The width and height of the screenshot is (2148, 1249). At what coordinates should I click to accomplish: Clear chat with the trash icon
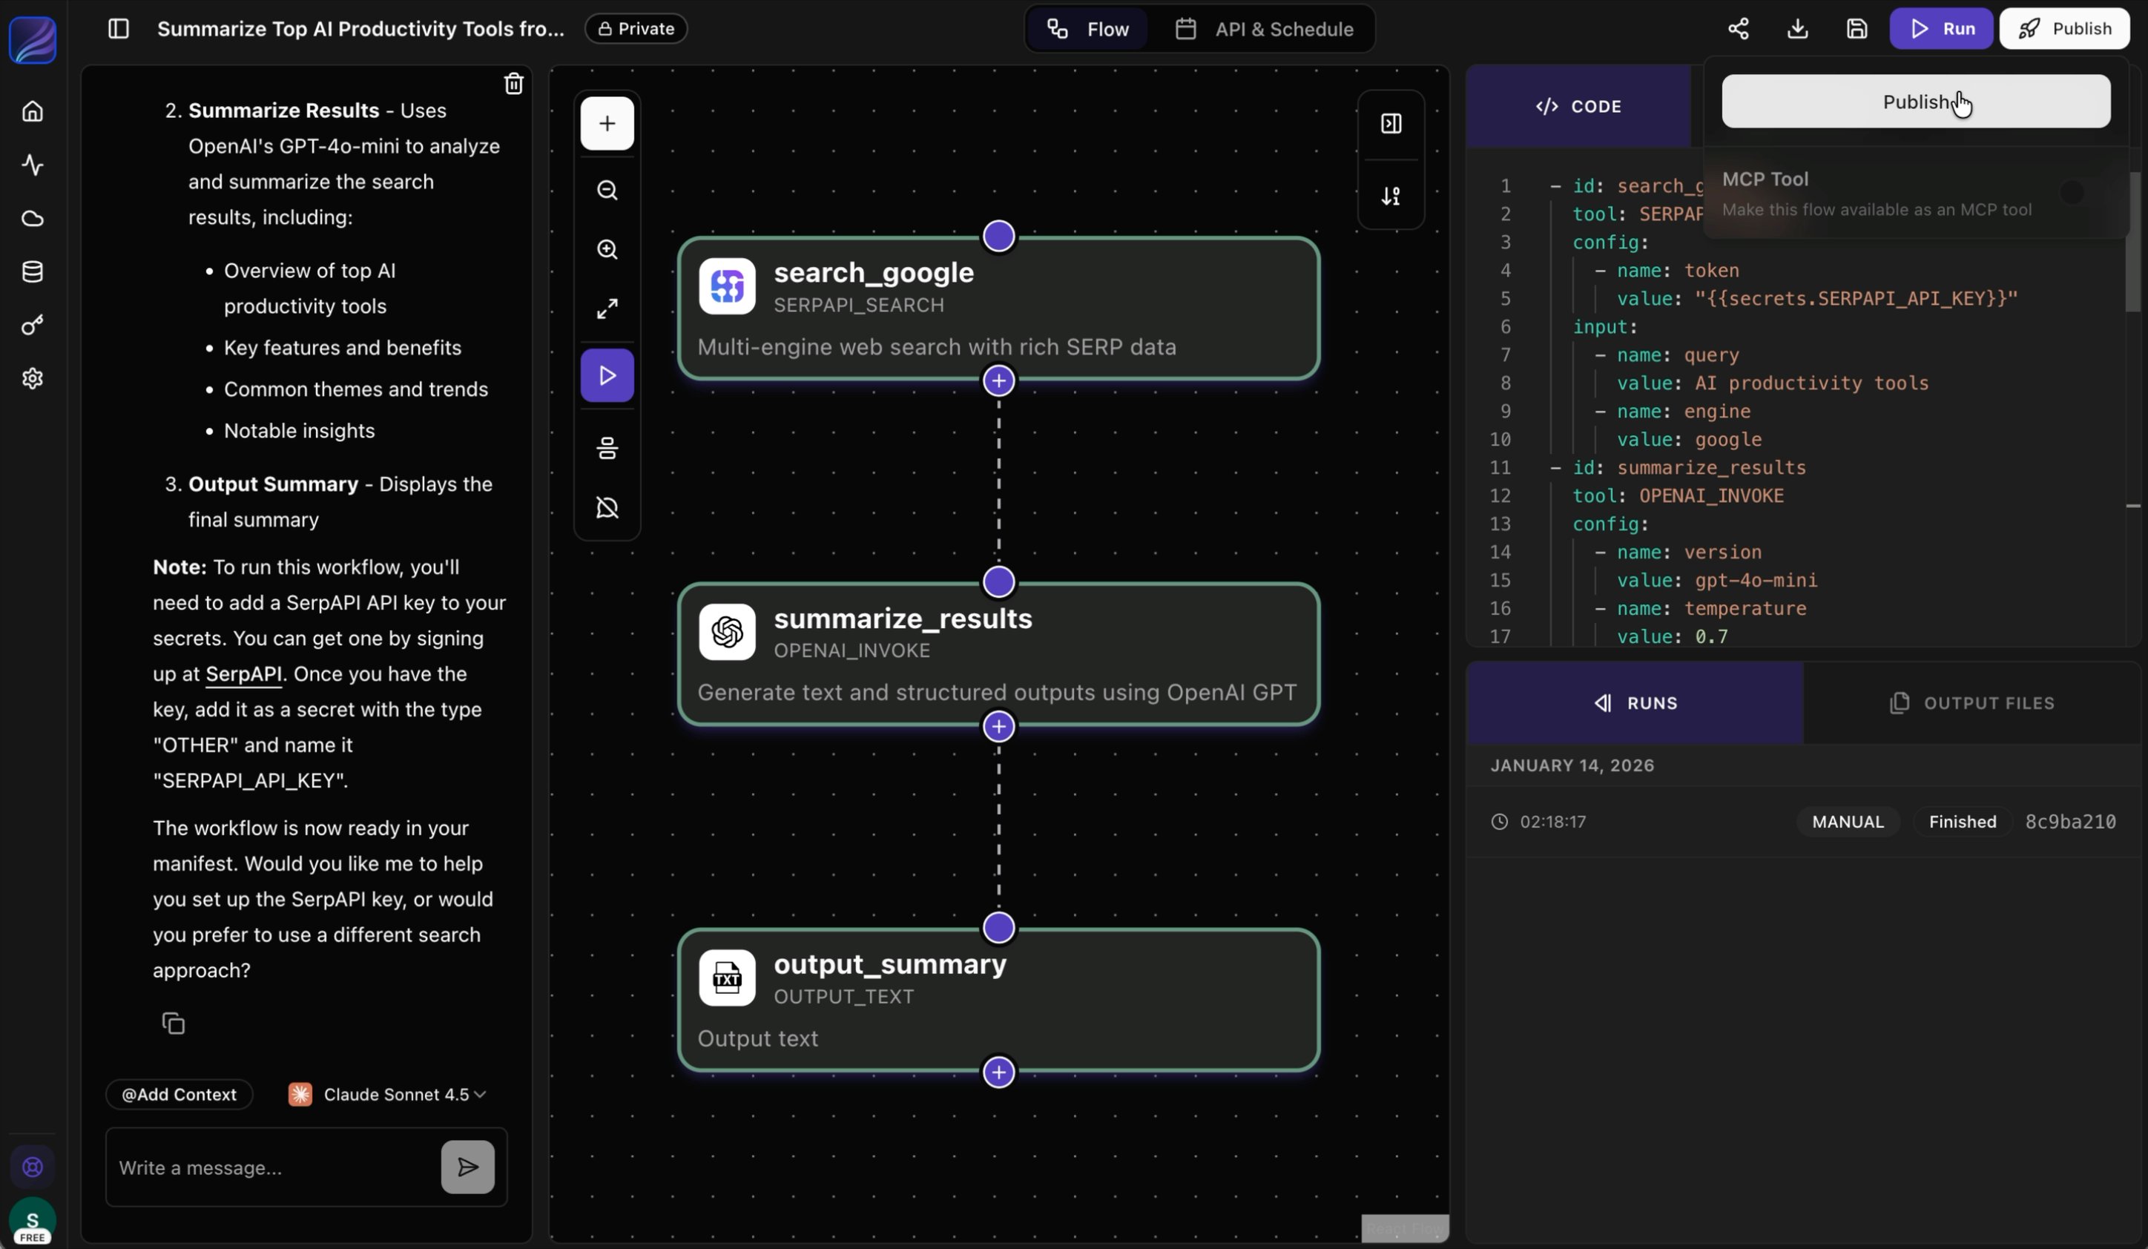[513, 84]
